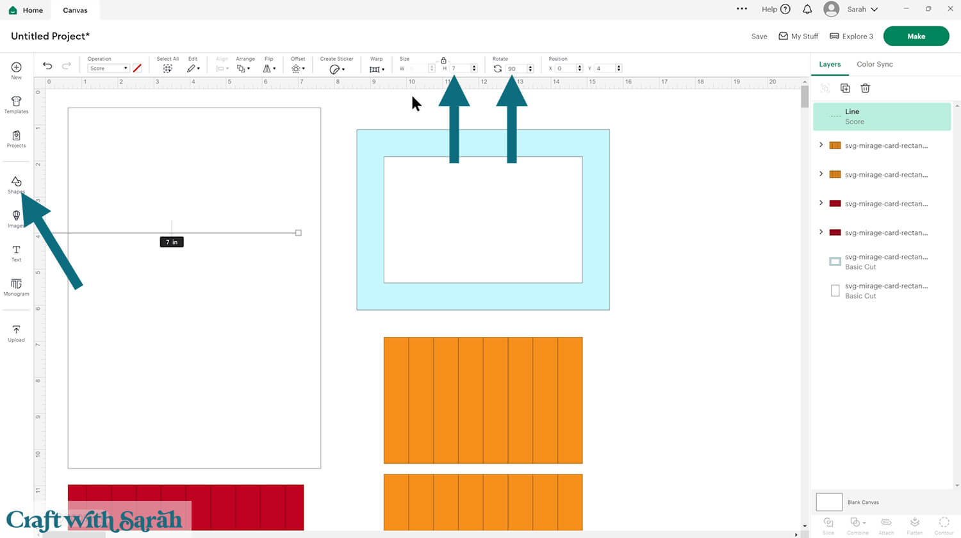The image size is (961, 538).
Task: Open the Operation dropdown set to Score
Action: click(108, 69)
